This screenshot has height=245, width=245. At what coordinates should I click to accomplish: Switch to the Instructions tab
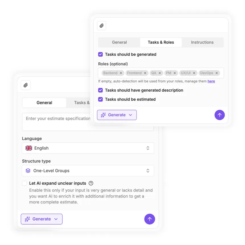pyautogui.click(x=202, y=42)
